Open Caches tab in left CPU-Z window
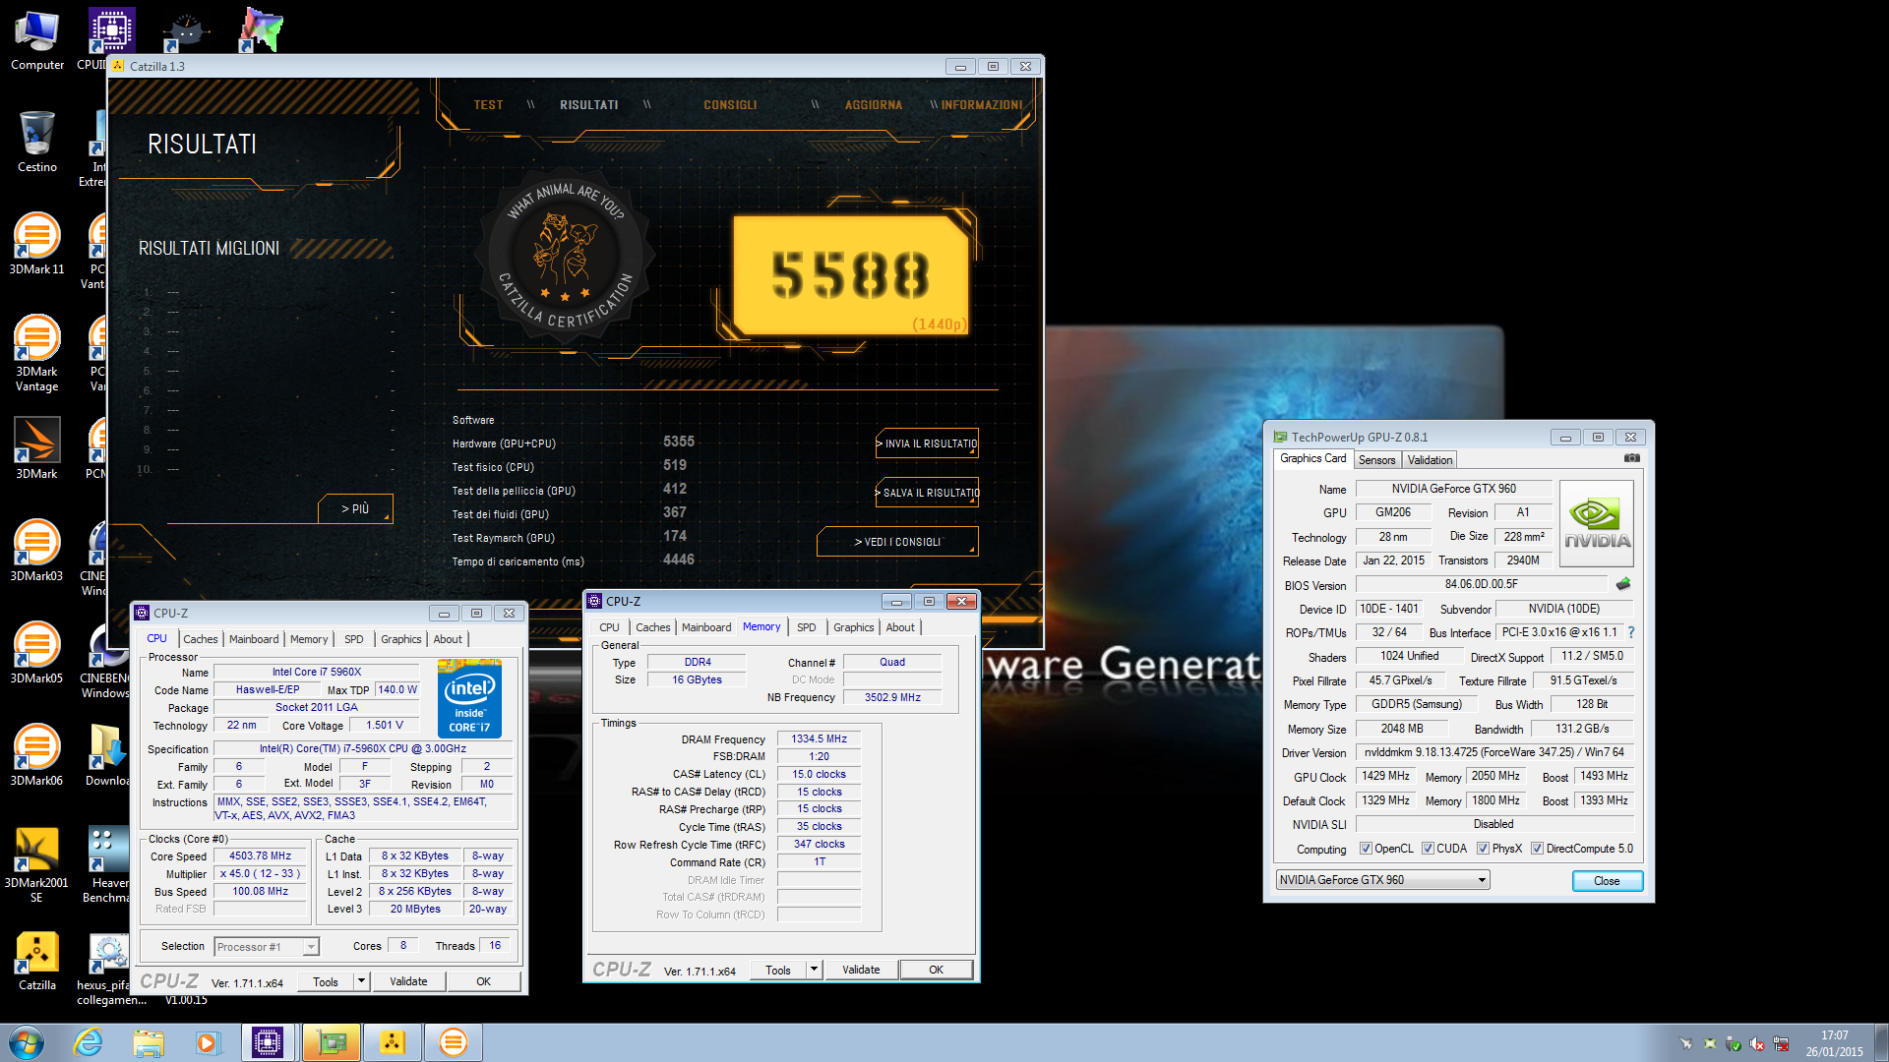The height and width of the screenshot is (1062, 1889). coord(200,639)
